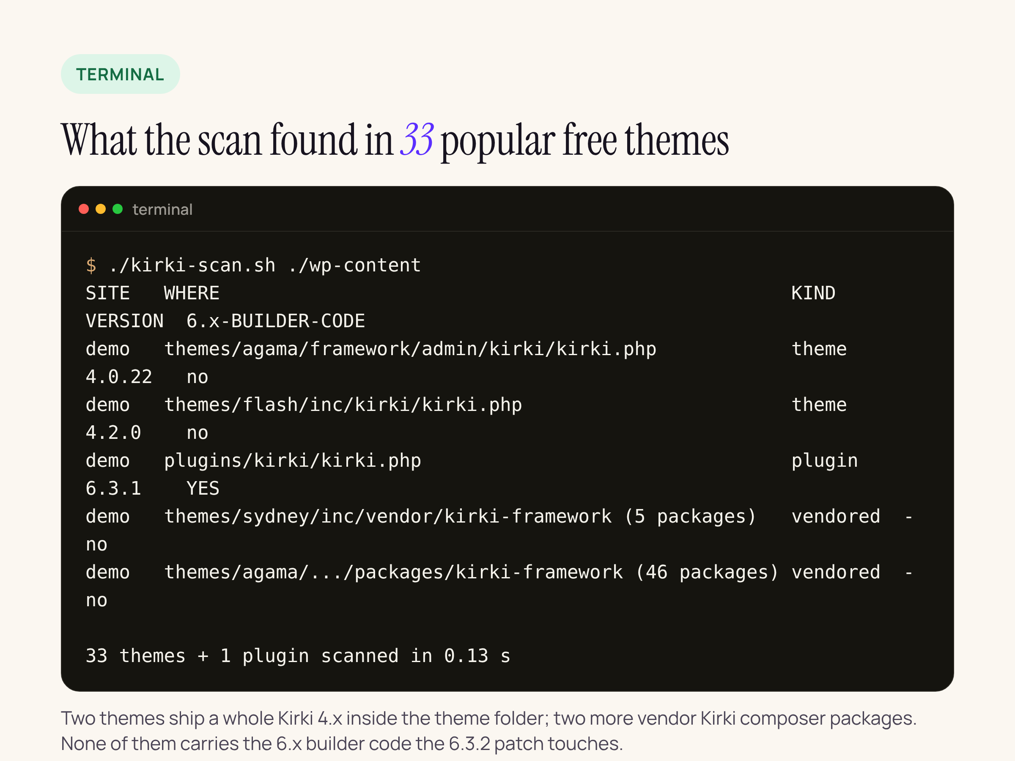
Task: Click the 'VERSION' column header
Action: coord(125,321)
